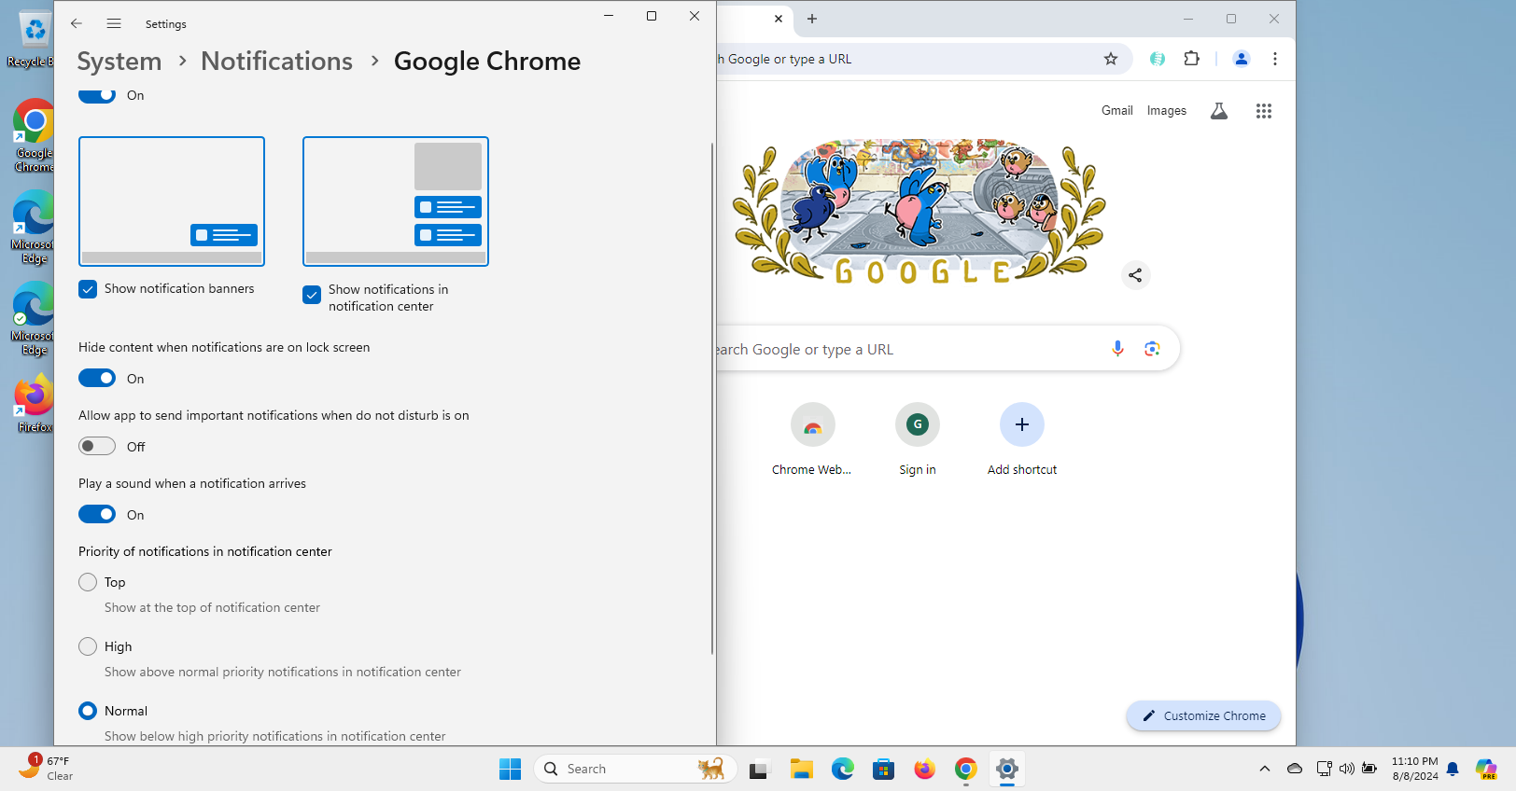Click the notification banner preview thumbnail
The height and width of the screenshot is (791, 1516).
coord(172,201)
